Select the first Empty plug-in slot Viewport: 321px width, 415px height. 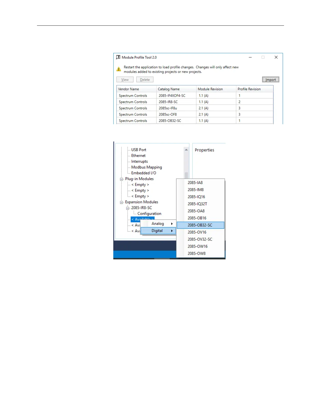coord(140,185)
